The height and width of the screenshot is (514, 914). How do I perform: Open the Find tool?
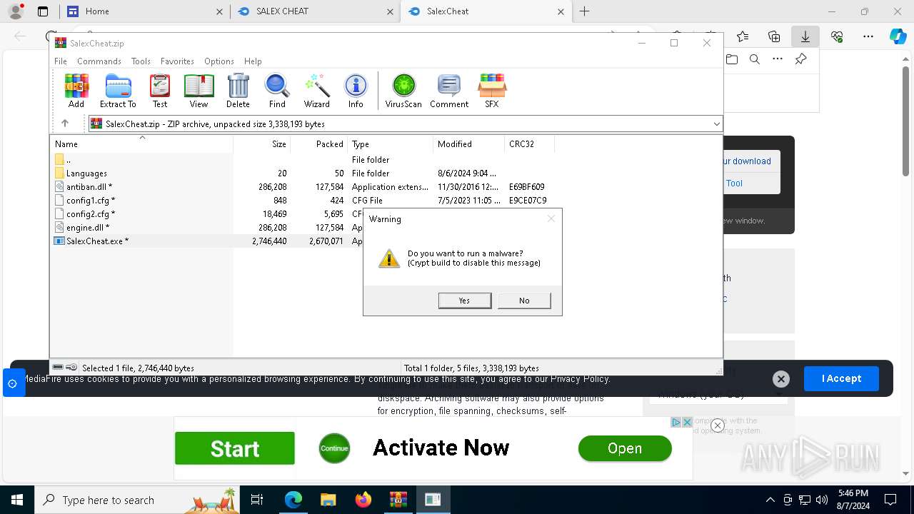coord(277,91)
